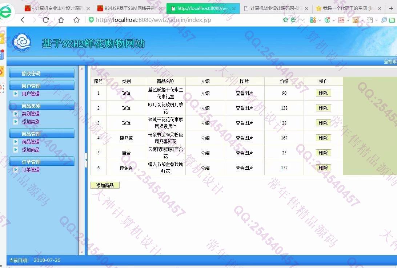View picture of 蓝色妖姬干花永生花束礼盒
Screen dimensions: 397x268
coord(244,93)
